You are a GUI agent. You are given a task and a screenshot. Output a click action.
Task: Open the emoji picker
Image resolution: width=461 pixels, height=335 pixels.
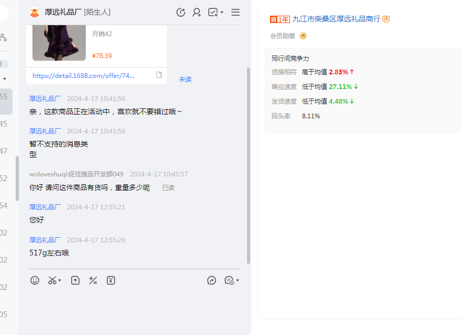tap(35, 280)
